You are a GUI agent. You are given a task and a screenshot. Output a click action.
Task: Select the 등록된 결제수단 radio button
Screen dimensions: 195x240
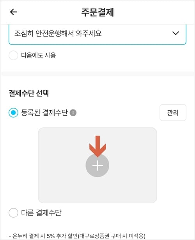pos(13,113)
